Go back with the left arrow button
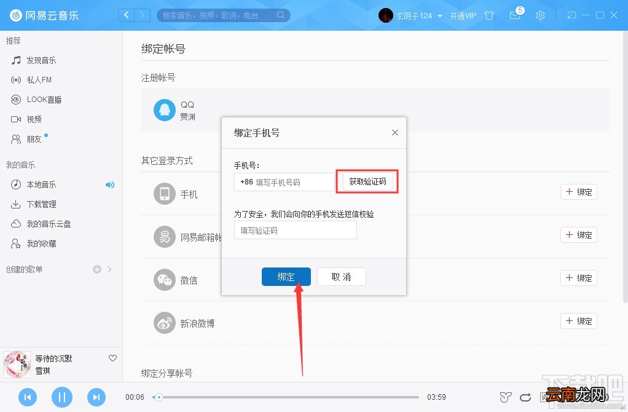This screenshot has height=412, width=628. [x=127, y=15]
